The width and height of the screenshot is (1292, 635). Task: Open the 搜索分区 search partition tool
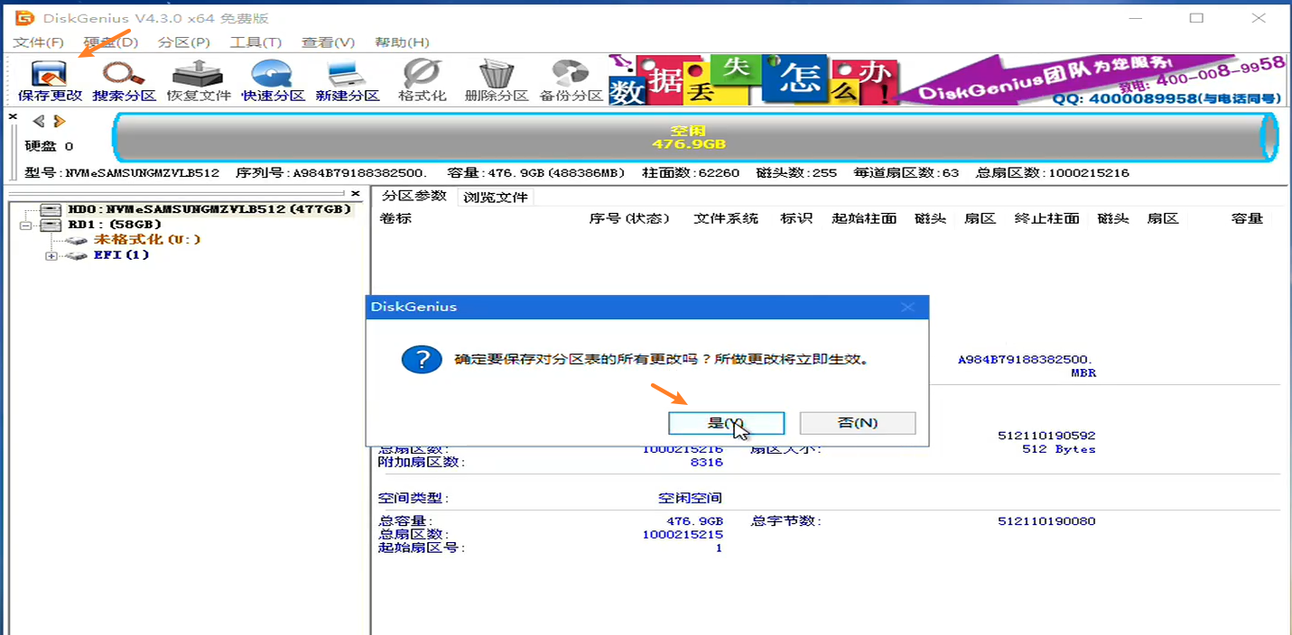(125, 80)
